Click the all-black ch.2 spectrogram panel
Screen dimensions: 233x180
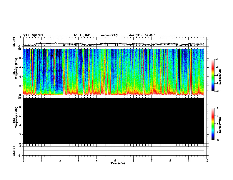(x=114, y=121)
